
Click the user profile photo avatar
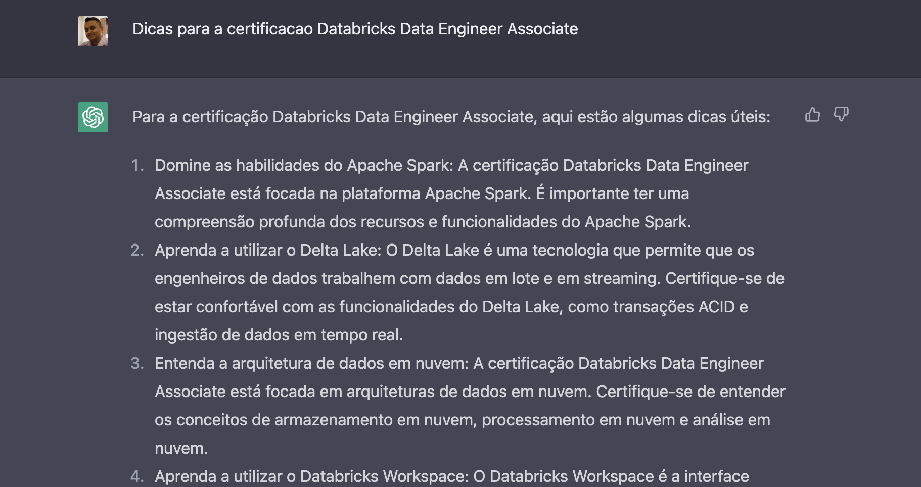pos(93,31)
